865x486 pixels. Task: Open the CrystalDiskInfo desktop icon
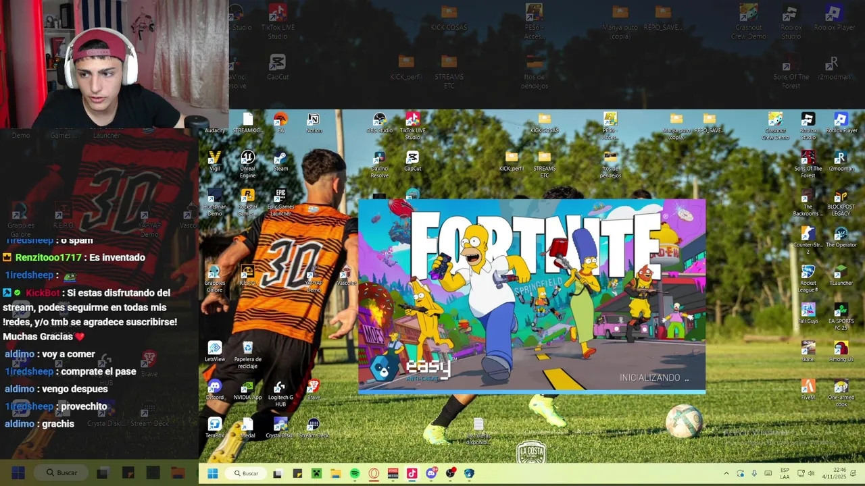point(280,428)
